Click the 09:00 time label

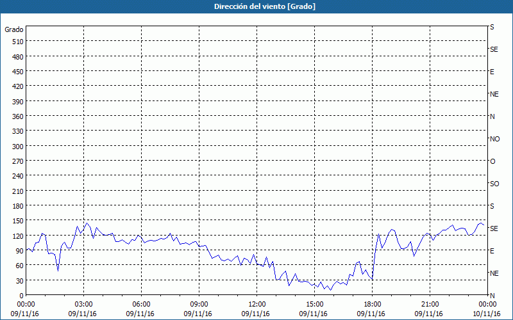(199, 305)
